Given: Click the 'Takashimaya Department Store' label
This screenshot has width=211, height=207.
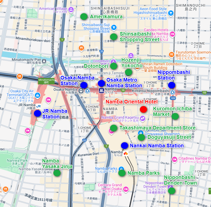Looking at the screenshot, I should point(158,128).
